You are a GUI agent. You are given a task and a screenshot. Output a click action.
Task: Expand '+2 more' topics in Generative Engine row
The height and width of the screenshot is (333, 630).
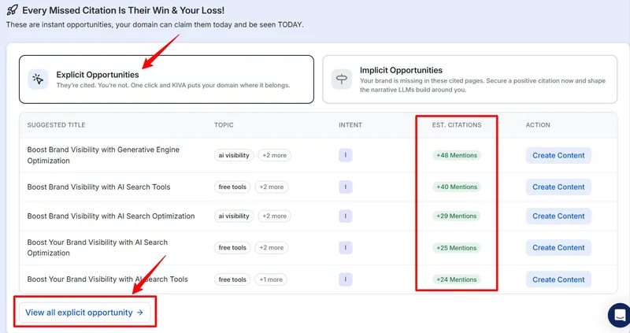(274, 155)
